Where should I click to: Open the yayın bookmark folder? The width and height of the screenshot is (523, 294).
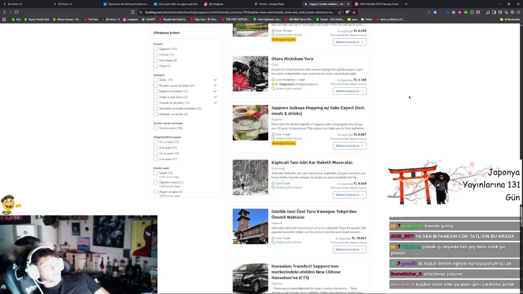352,19
